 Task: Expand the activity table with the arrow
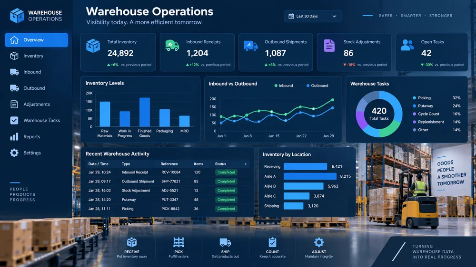[246, 164]
